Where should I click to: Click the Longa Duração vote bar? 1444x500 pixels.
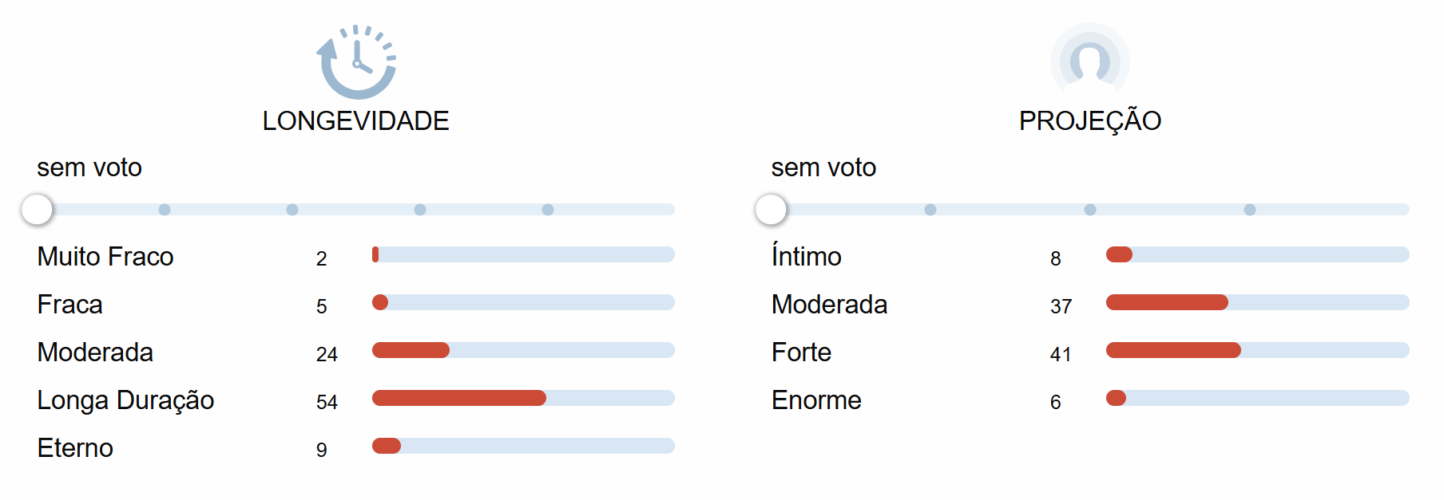(x=523, y=398)
